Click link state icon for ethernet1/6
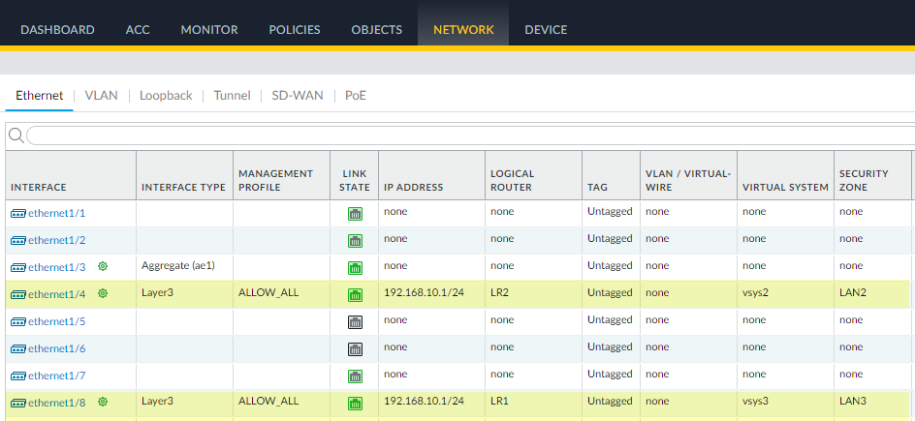Image resolution: width=915 pixels, height=421 pixels. [355, 348]
